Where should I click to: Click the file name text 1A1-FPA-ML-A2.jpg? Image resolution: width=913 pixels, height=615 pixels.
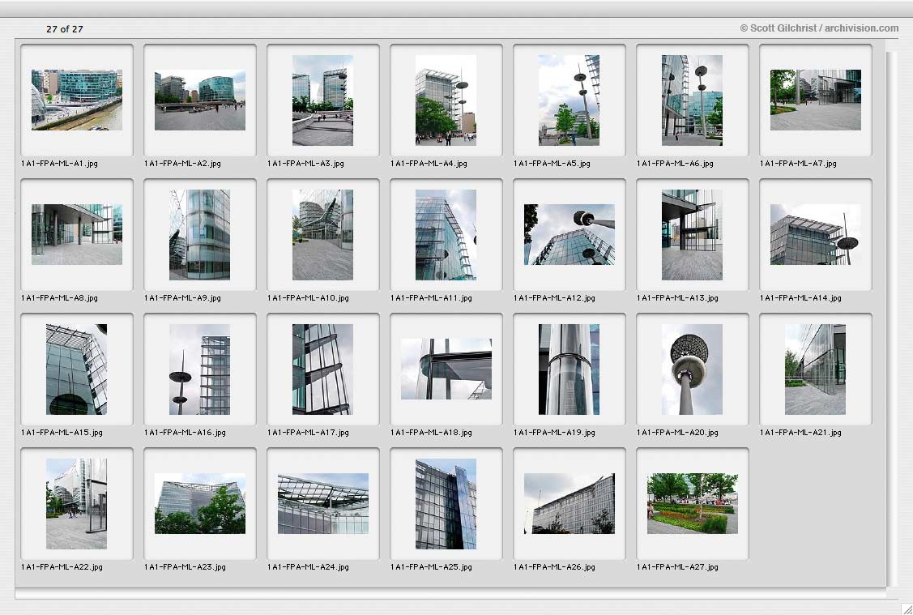tap(182, 164)
